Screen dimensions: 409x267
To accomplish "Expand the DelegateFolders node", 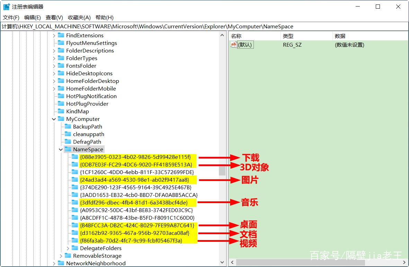I will click(68, 248).
